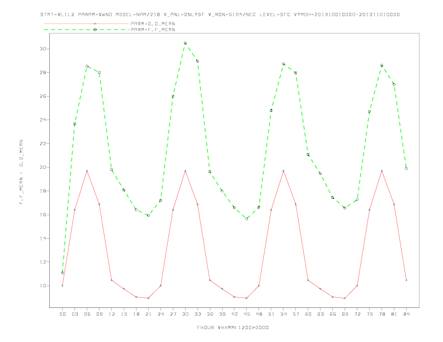Click the green circle marker at hour 06
Image resolution: width=443 pixels, height=342 pixels.
pyautogui.click(x=87, y=66)
